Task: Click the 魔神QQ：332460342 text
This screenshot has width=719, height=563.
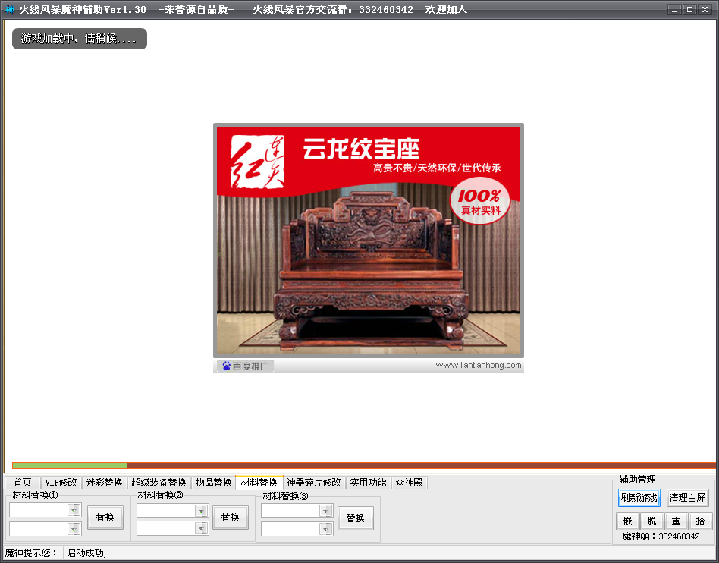Action: (661, 536)
